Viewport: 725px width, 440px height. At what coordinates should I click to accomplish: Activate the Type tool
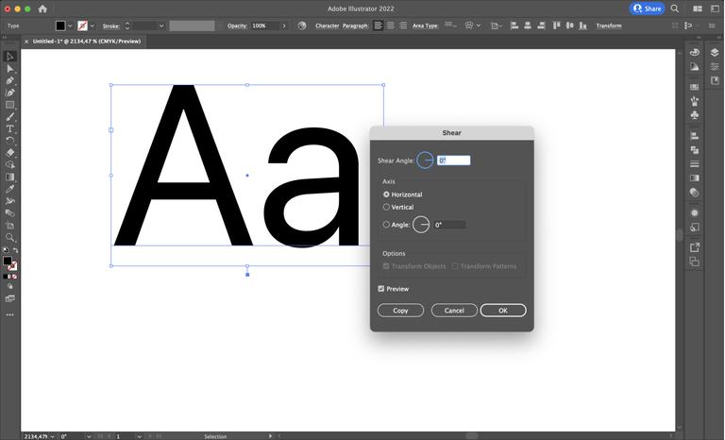pyautogui.click(x=10, y=129)
